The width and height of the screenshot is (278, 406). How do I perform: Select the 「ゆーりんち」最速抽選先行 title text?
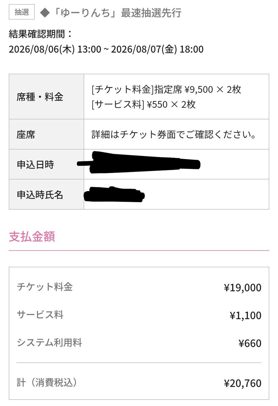coord(115,13)
